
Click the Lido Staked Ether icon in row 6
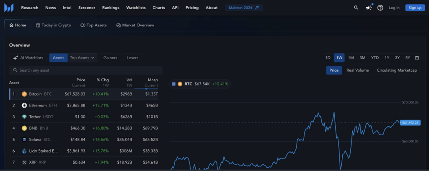(x=24, y=151)
